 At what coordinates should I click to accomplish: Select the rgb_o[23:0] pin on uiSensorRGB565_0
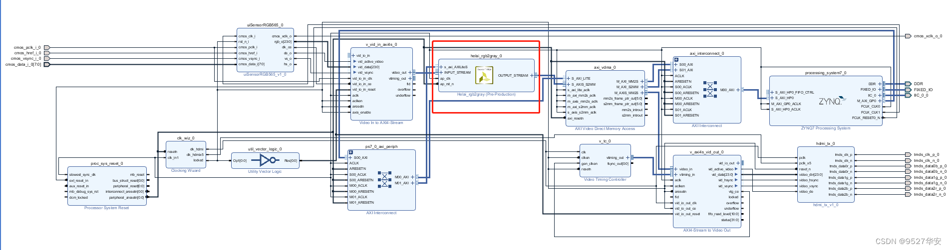point(283,42)
